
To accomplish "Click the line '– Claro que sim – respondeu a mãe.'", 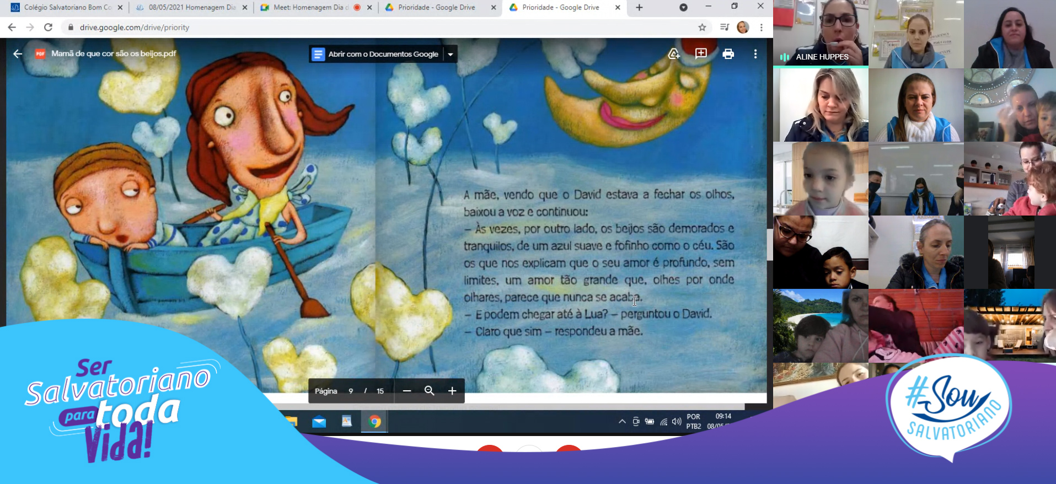I will pos(553,331).
